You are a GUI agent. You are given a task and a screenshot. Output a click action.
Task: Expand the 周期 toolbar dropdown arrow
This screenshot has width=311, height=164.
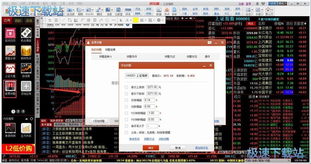[x=83, y=10]
